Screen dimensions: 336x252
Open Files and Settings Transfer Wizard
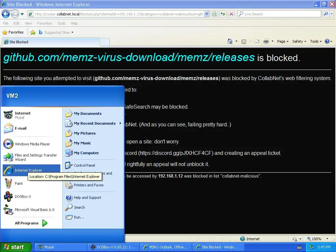coord(31,157)
